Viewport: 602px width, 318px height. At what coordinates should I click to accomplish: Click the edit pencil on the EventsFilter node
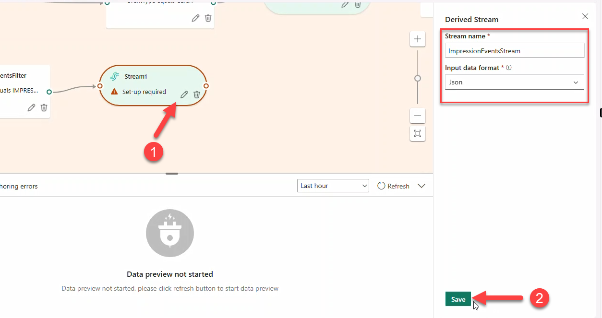pyautogui.click(x=31, y=107)
